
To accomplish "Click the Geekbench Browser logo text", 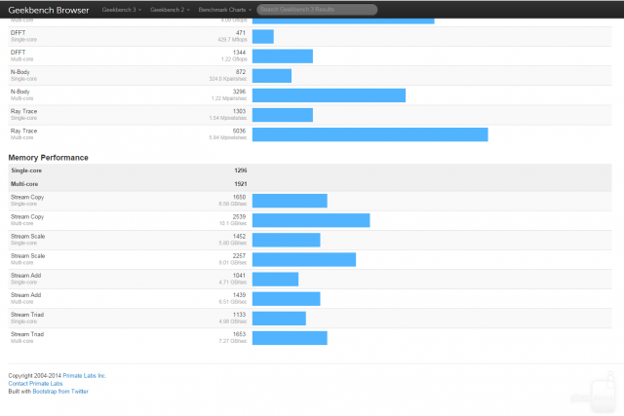I will [49, 10].
